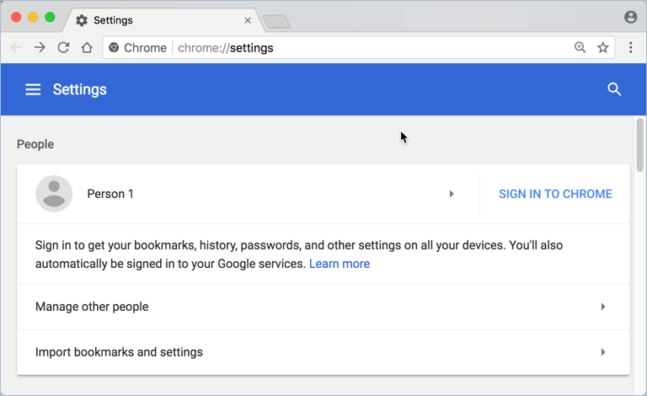Click the browser back arrow
The height and width of the screenshot is (396, 647).
(x=16, y=47)
